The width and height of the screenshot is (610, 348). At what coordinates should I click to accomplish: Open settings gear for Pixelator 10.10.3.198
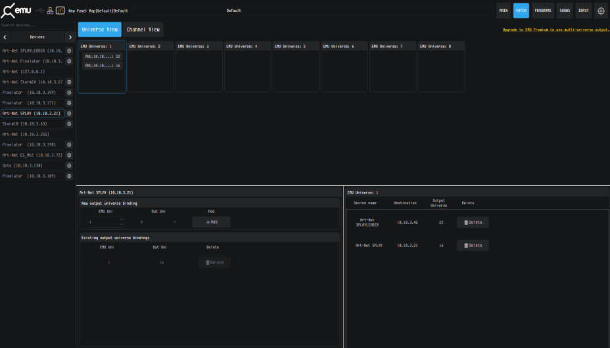point(69,144)
